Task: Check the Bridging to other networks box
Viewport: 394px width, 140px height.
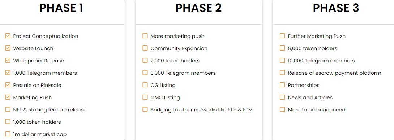Action: (x=145, y=109)
